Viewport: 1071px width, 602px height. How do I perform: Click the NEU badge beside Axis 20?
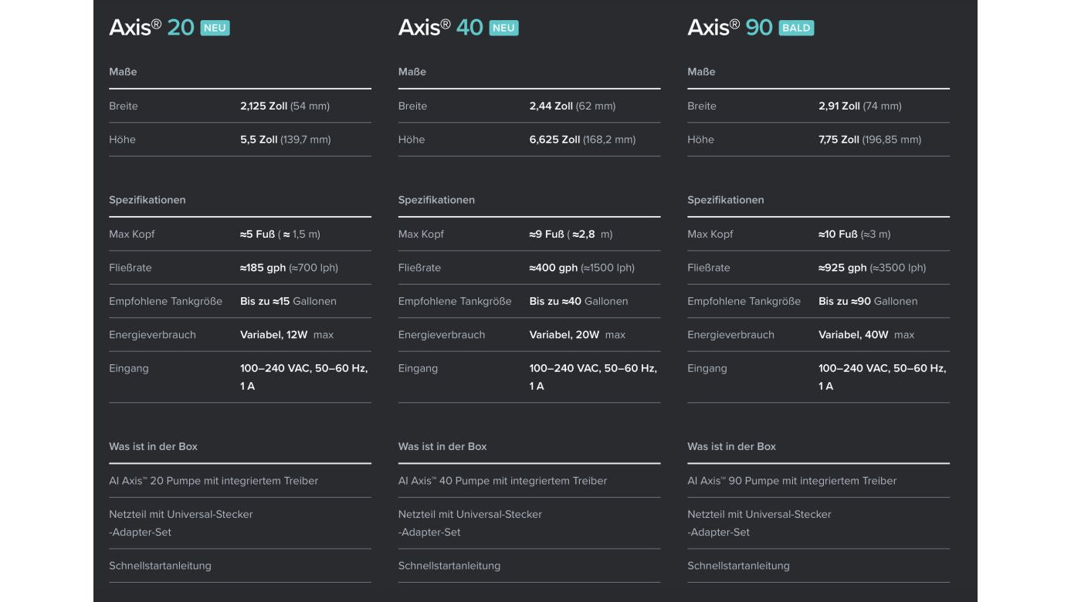click(x=215, y=29)
